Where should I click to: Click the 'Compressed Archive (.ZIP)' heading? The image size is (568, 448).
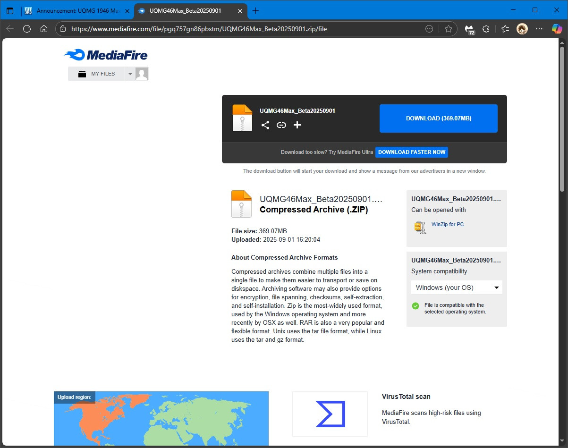pos(314,210)
